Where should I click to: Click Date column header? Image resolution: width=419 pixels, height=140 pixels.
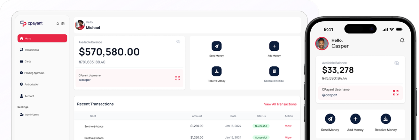tap(233, 116)
